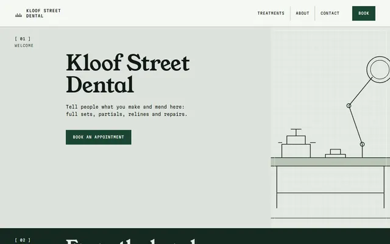Click the '[ 02 ]' section number
Screen dimensions: 390x244
click(23, 240)
